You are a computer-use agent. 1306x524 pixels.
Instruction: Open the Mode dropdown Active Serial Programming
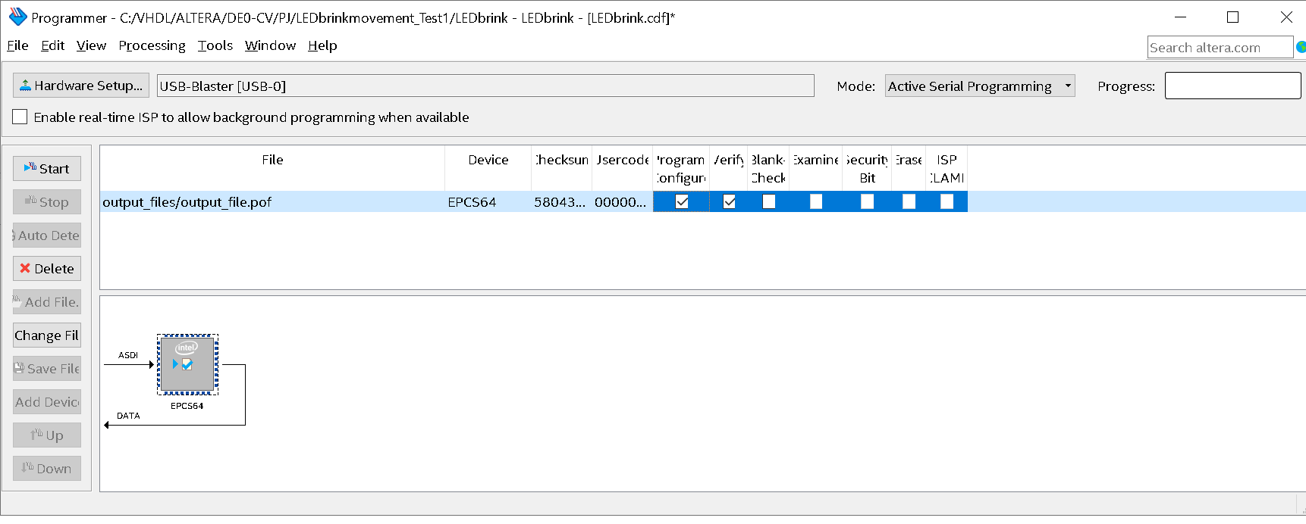tap(980, 86)
